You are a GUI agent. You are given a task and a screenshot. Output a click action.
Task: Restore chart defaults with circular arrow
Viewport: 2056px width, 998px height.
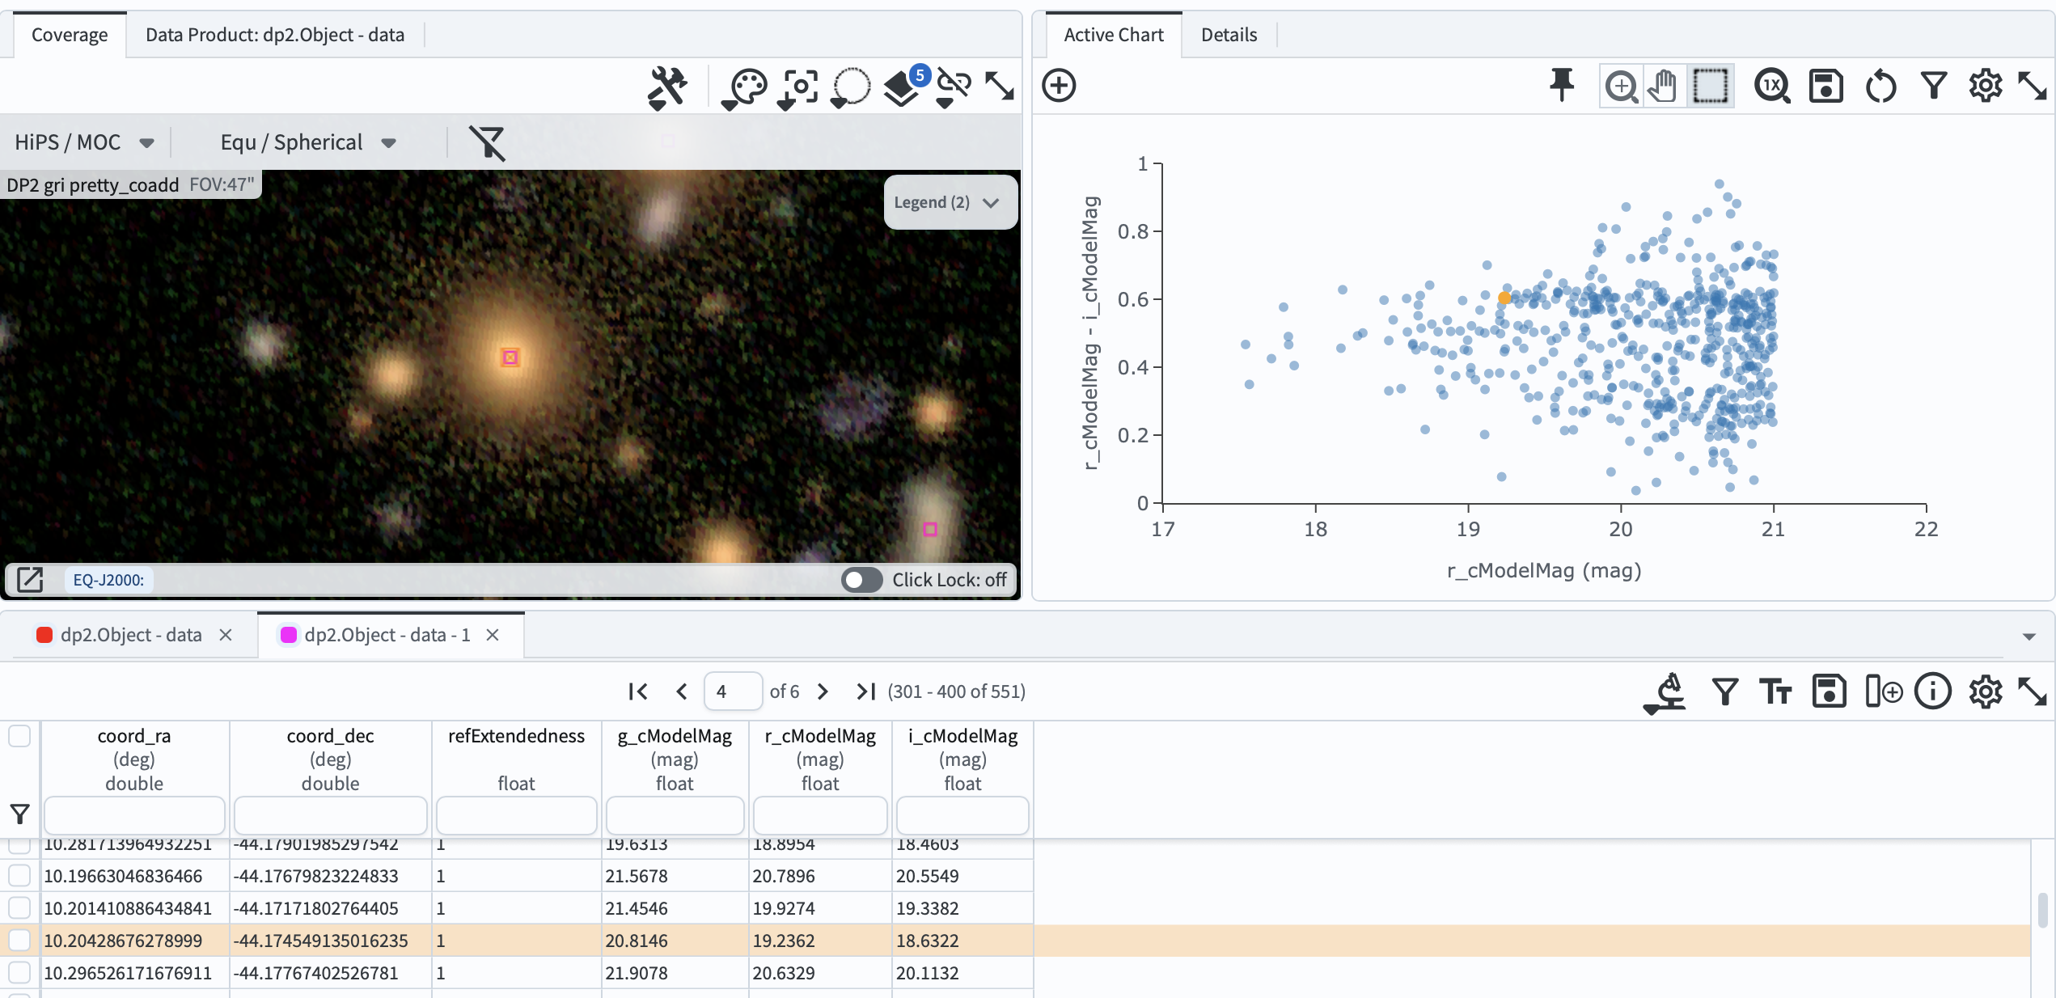(1880, 86)
